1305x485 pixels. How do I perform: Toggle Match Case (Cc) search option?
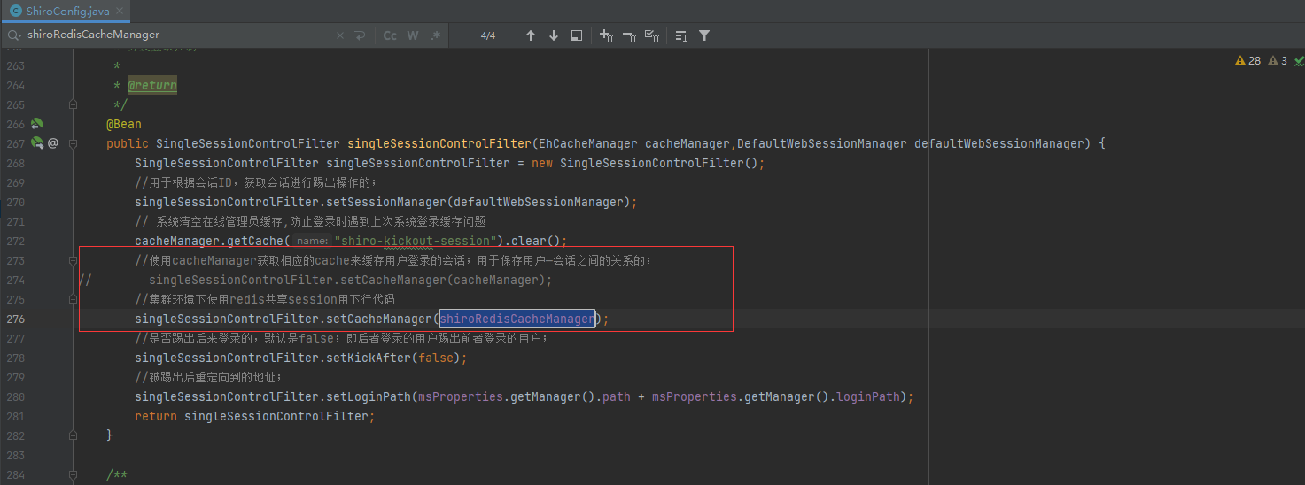click(x=390, y=35)
